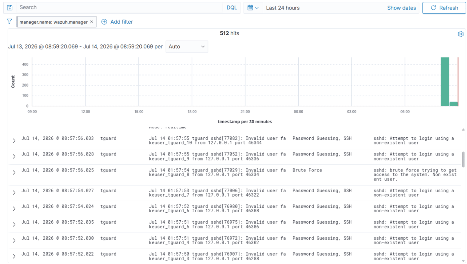Expand the row timestamped 08:57:52.035
The height and width of the screenshot is (264, 467).
coord(14,225)
